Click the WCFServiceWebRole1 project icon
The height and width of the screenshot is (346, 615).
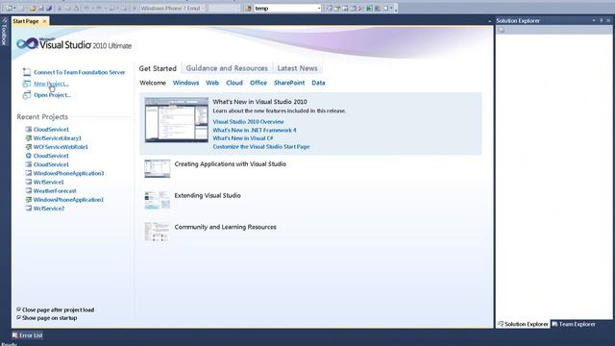(28, 147)
